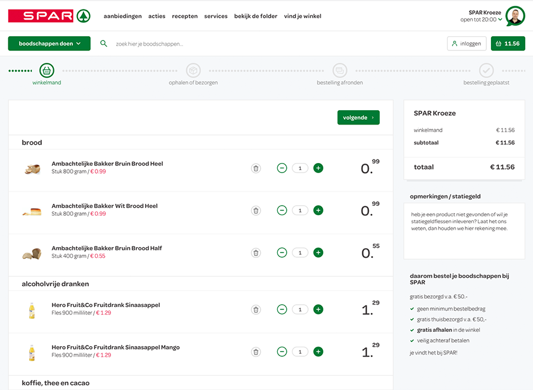The width and height of the screenshot is (533, 390).
Task: Open the services menu item
Action: point(216,16)
